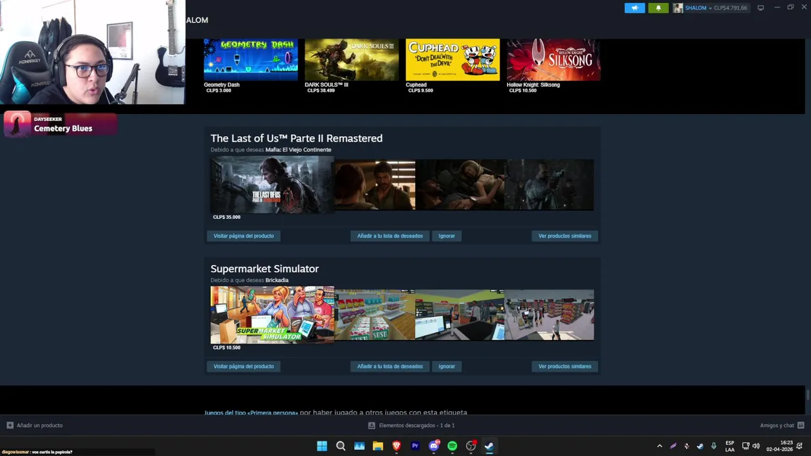Viewport: 811px width, 456px height.
Task: Open the green notifications bell
Action: 658,8
